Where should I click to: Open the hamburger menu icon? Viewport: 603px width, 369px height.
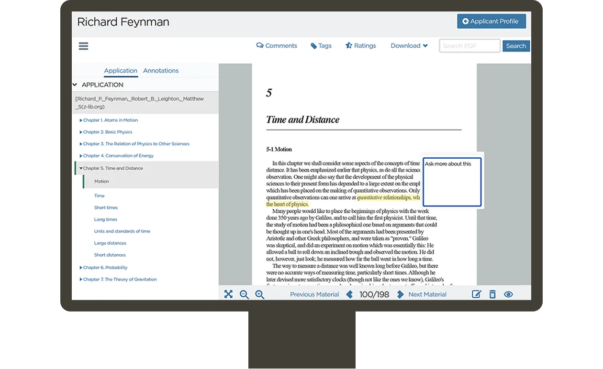pos(83,46)
